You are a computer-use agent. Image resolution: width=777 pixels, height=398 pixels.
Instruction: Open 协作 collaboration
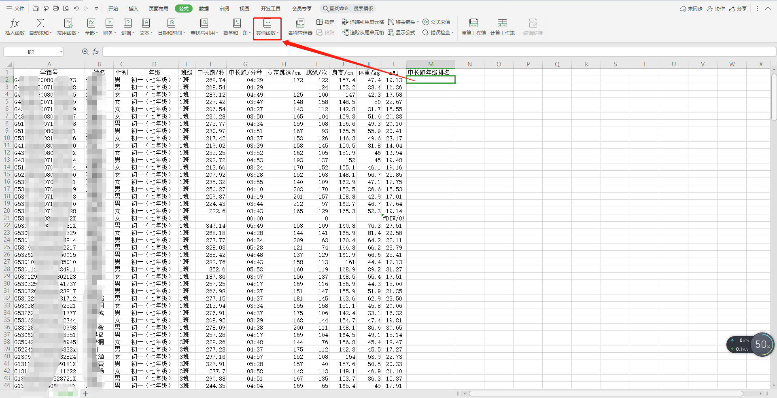(716, 8)
